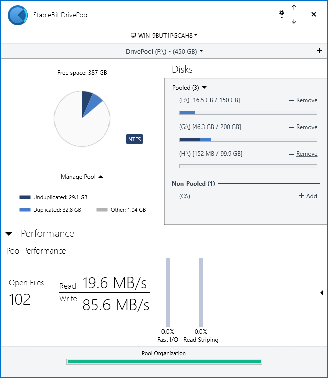Viewport: 328px width, 378px height.
Task: Collapse the Performance section triangle
Action: (9, 233)
